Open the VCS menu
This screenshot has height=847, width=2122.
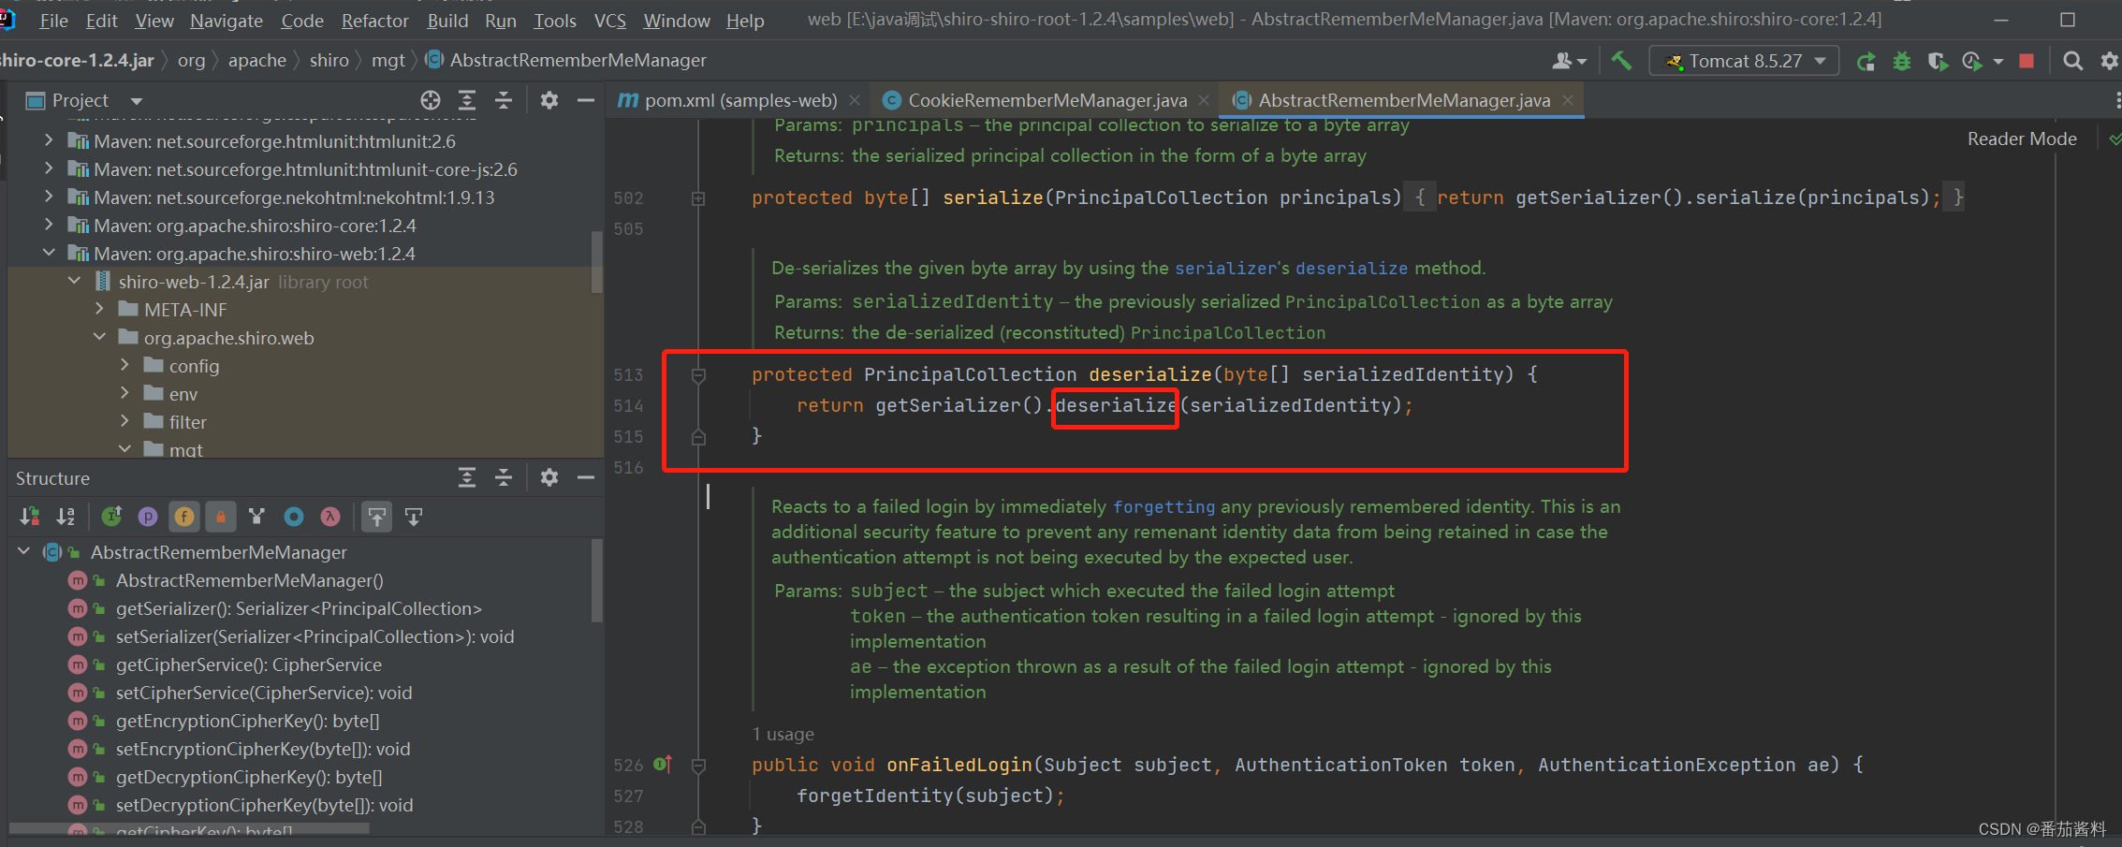pos(610,20)
